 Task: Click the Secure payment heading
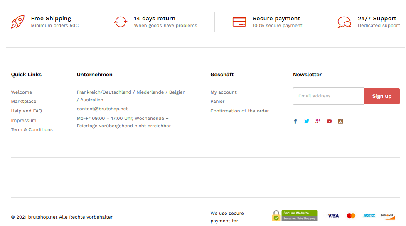click(x=276, y=19)
